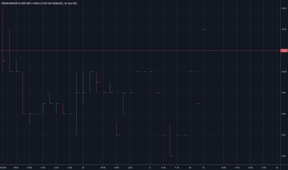Click the 10.00 price axis label
The height and width of the screenshot is (170, 288).
(284, 72)
